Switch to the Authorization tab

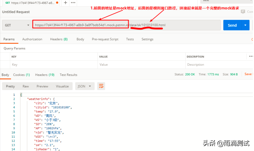coord(32,39)
